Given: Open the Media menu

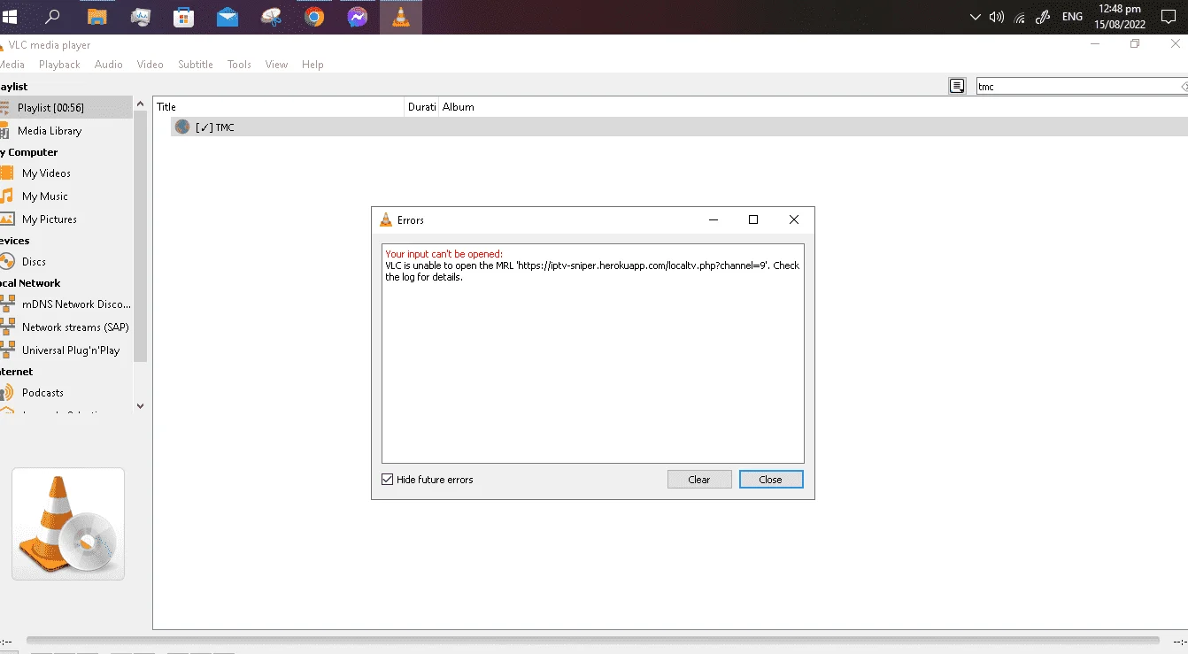Looking at the screenshot, I should [12, 65].
